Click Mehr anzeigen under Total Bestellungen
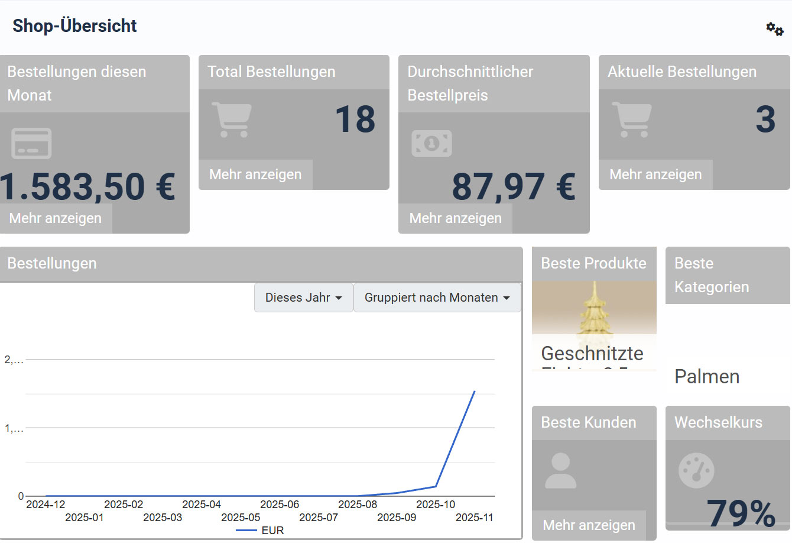 [255, 174]
